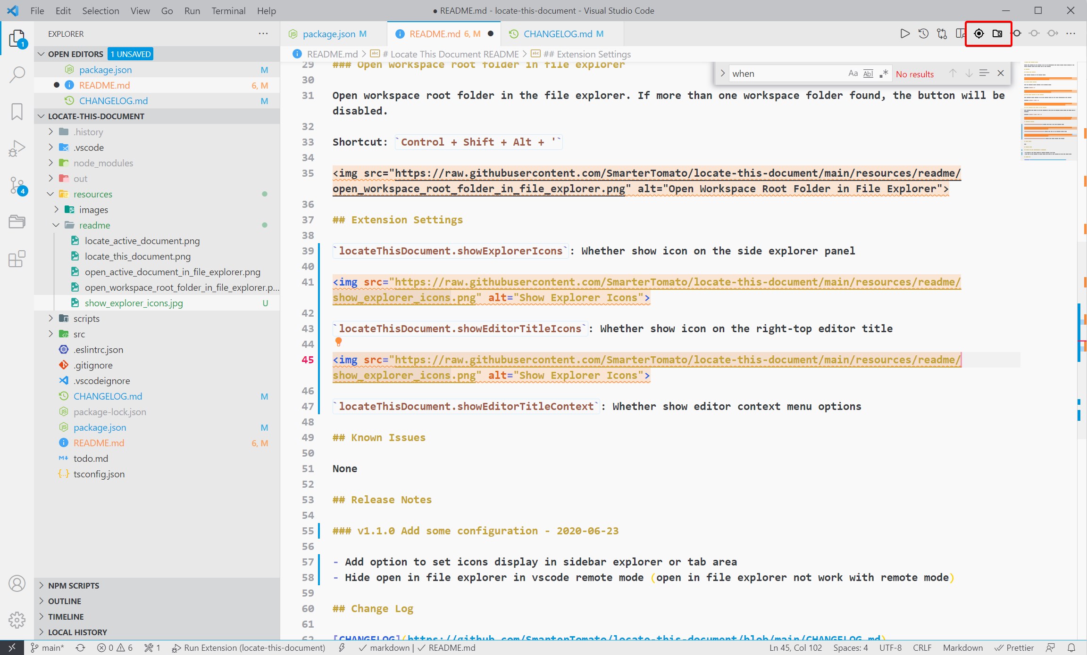Open the Manage gear icon
Viewport: 1087px width, 655px height.
[17, 620]
